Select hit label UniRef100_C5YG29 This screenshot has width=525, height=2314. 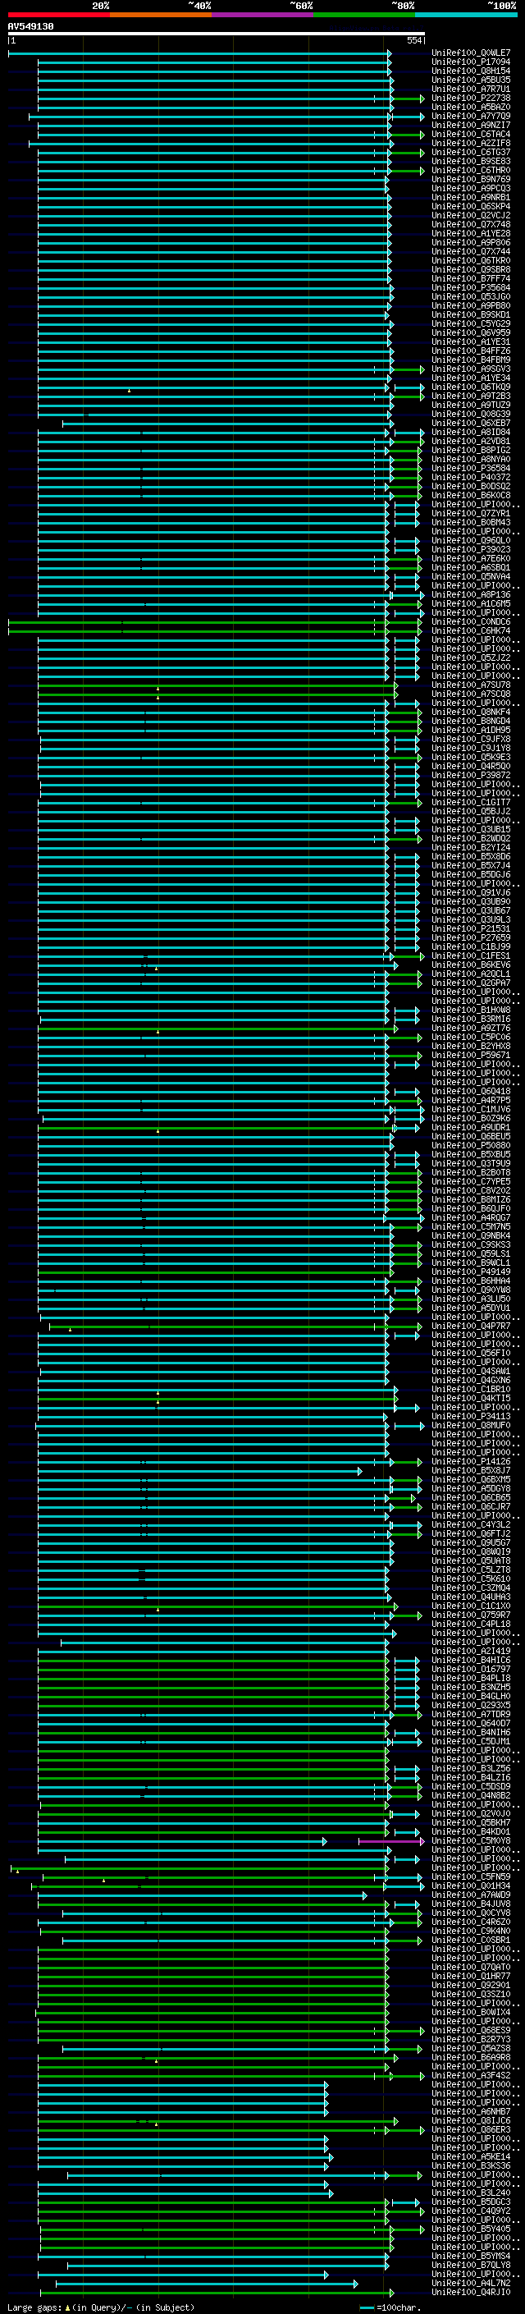(x=471, y=323)
